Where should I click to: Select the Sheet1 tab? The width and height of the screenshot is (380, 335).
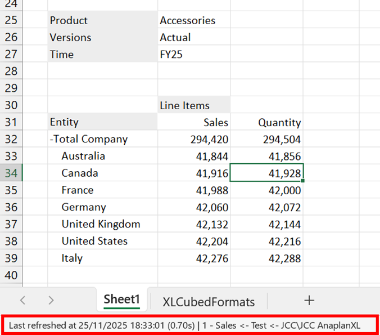point(121,301)
